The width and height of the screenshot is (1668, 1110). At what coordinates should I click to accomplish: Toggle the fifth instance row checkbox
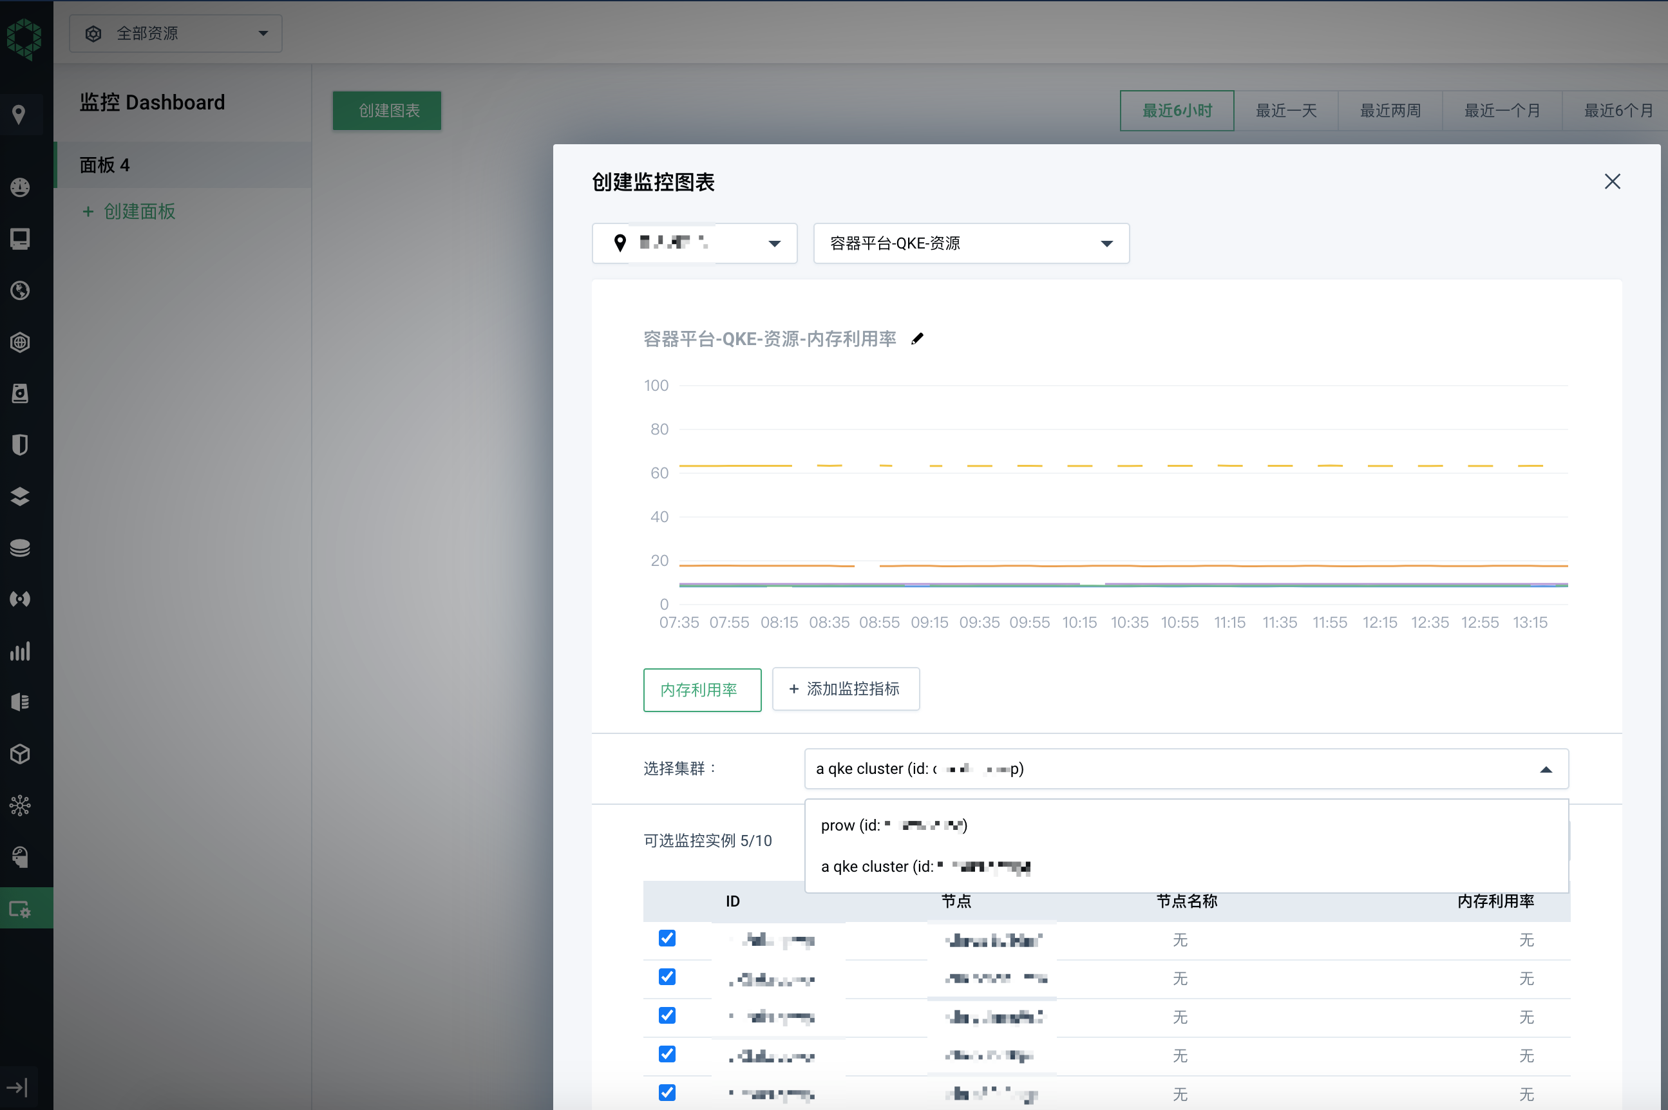click(x=667, y=1093)
